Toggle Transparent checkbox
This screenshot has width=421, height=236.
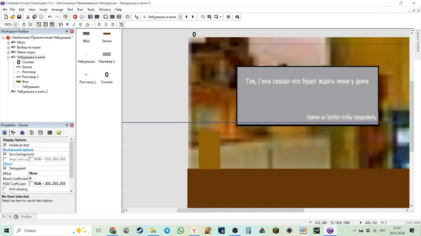[5, 168]
